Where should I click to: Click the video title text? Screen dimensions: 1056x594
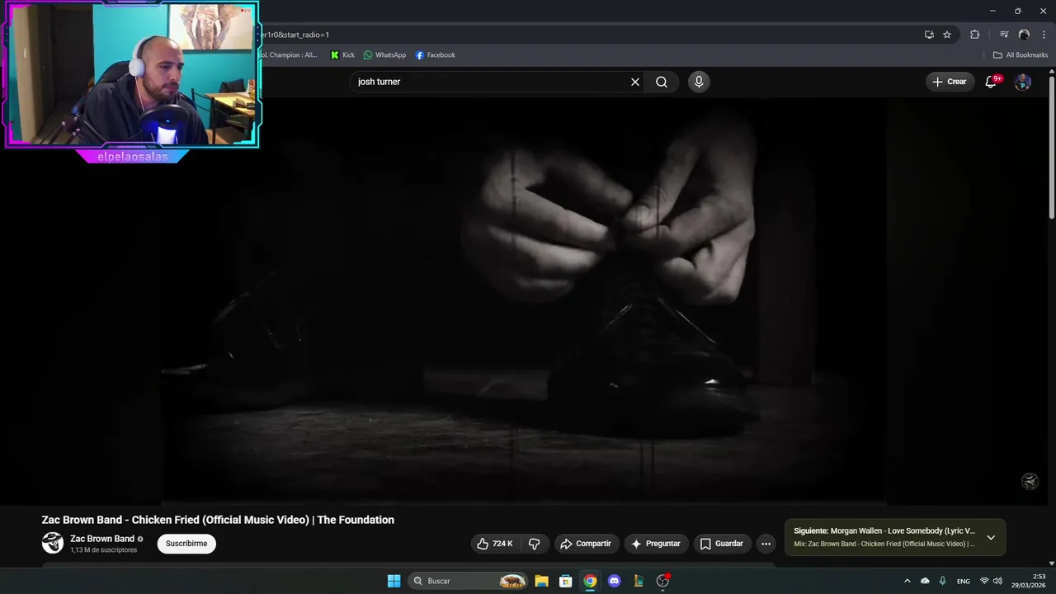(x=218, y=520)
